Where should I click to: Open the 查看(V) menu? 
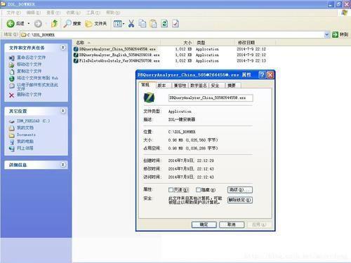(53, 13)
